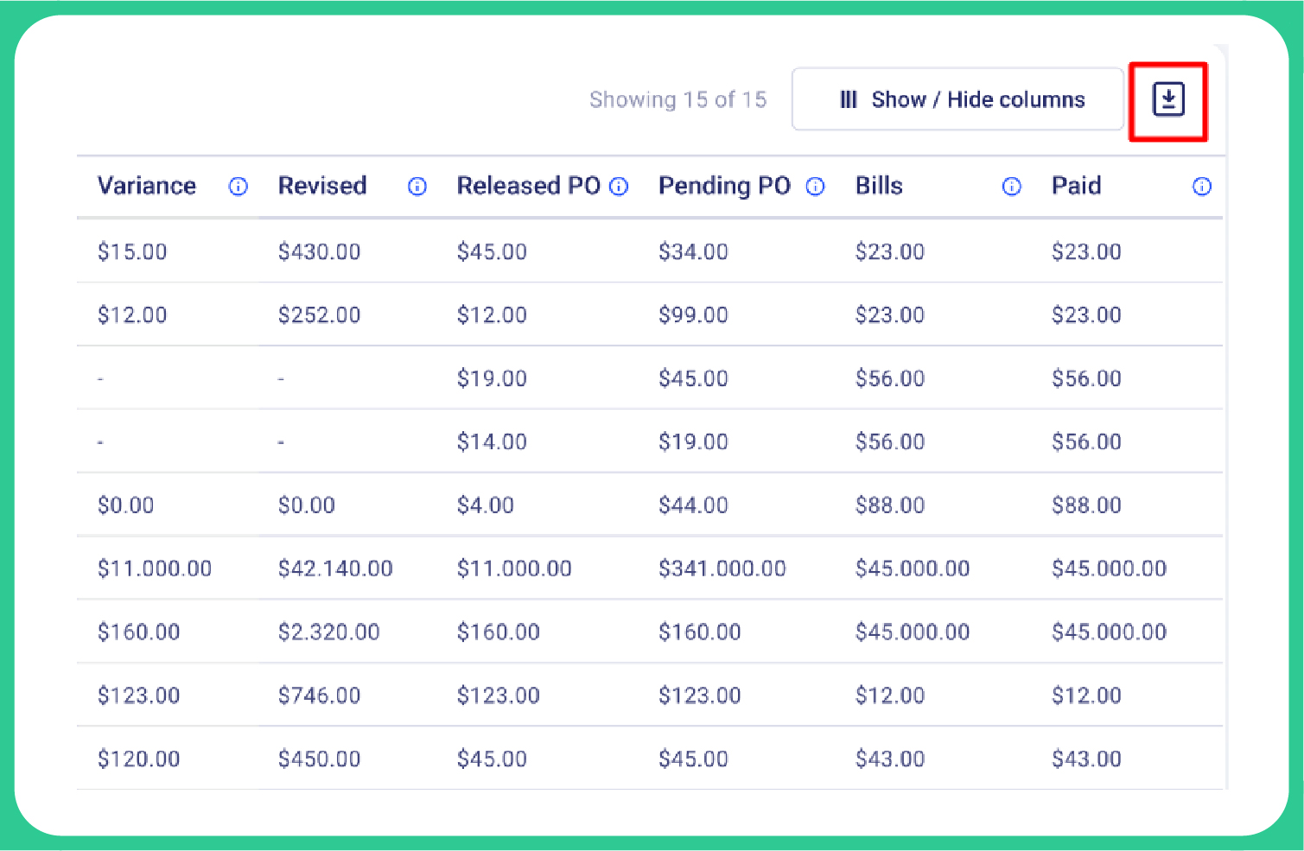Click the Paid column header

point(1076,187)
